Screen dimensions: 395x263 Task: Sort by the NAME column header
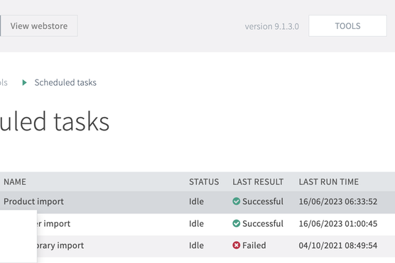coord(15,181)
